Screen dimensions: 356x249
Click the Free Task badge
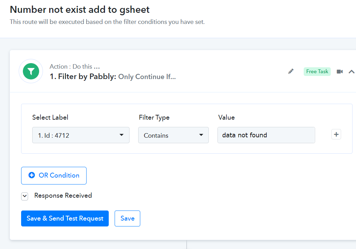[317, 71]
